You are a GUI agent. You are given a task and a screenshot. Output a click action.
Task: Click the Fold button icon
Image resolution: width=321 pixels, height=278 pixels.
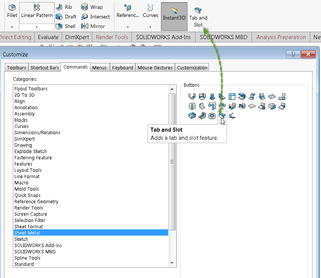tap(242, 106)
